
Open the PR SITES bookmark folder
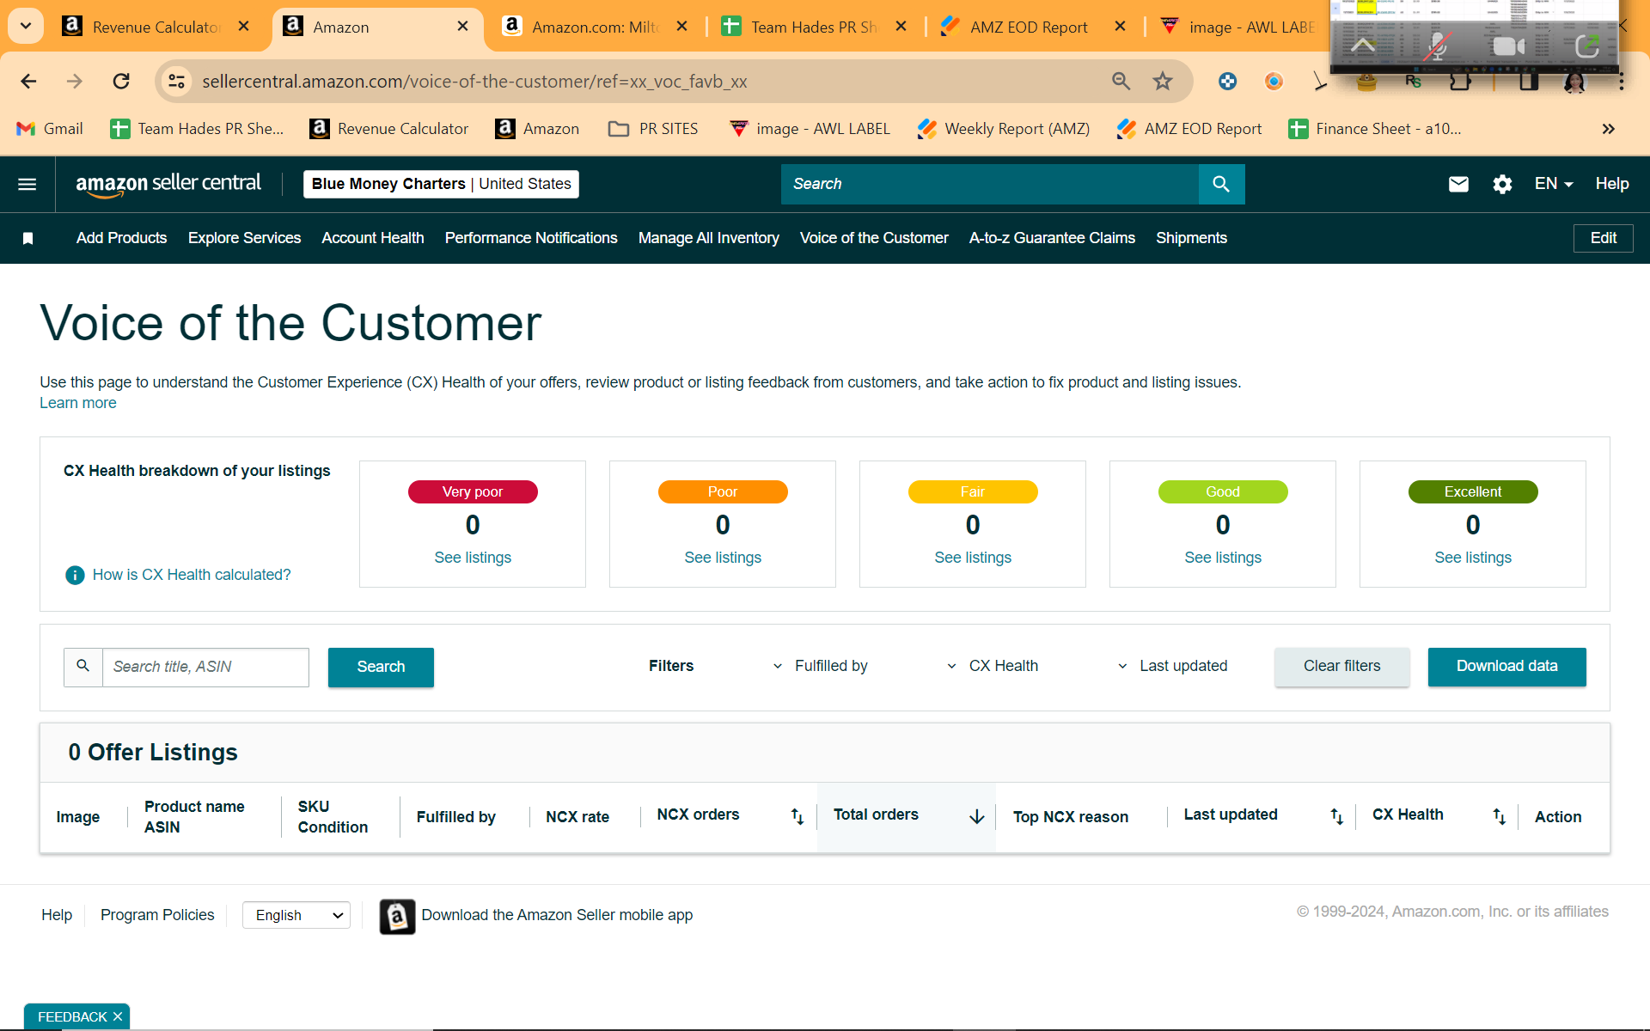653,129
